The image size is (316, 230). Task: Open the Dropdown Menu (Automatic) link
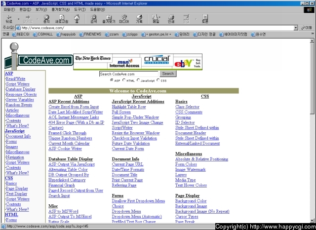click(137, 217)
